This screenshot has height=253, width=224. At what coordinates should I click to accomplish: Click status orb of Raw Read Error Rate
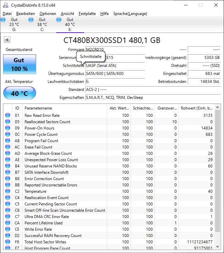(x=8, y=115)
